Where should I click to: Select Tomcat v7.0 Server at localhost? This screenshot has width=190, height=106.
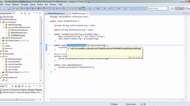22,90
